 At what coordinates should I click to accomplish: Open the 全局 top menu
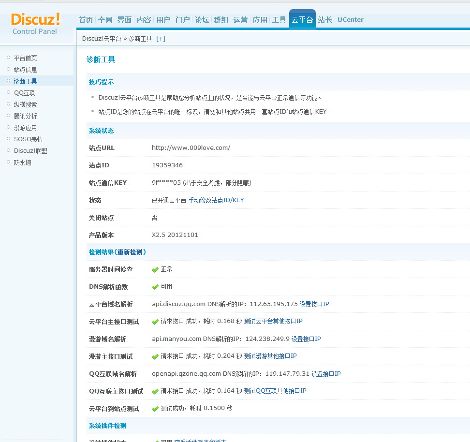(x=105, y=20)
